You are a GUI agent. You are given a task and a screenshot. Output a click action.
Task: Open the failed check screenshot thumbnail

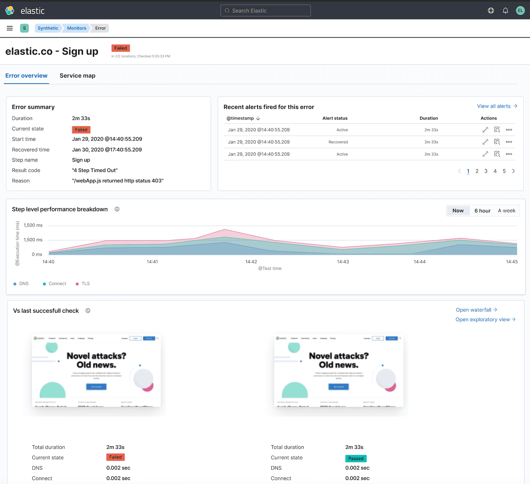[x=96, y=371]
